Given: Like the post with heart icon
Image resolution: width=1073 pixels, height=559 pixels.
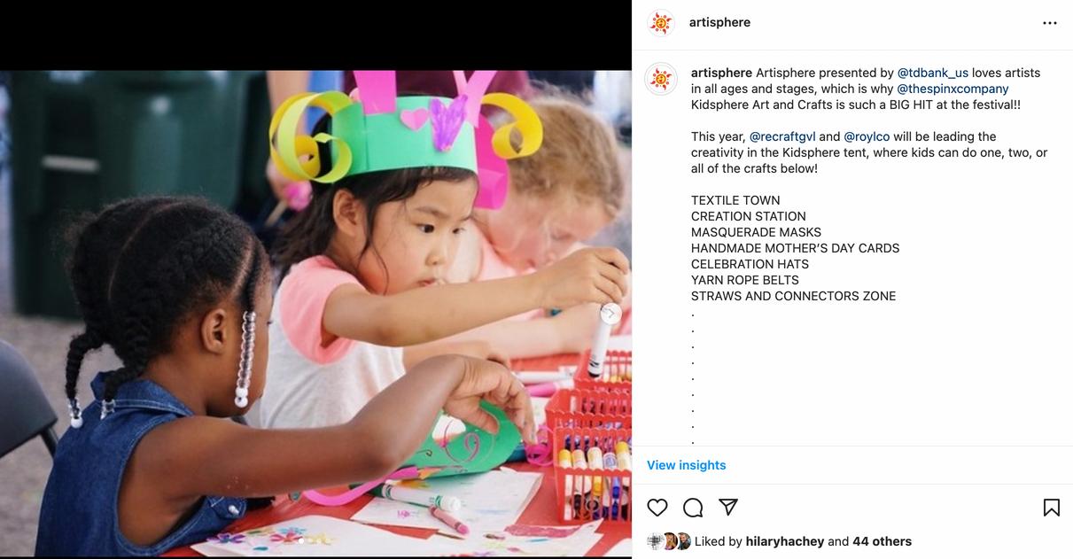Looking at the screenshot, I should point(657,508).
